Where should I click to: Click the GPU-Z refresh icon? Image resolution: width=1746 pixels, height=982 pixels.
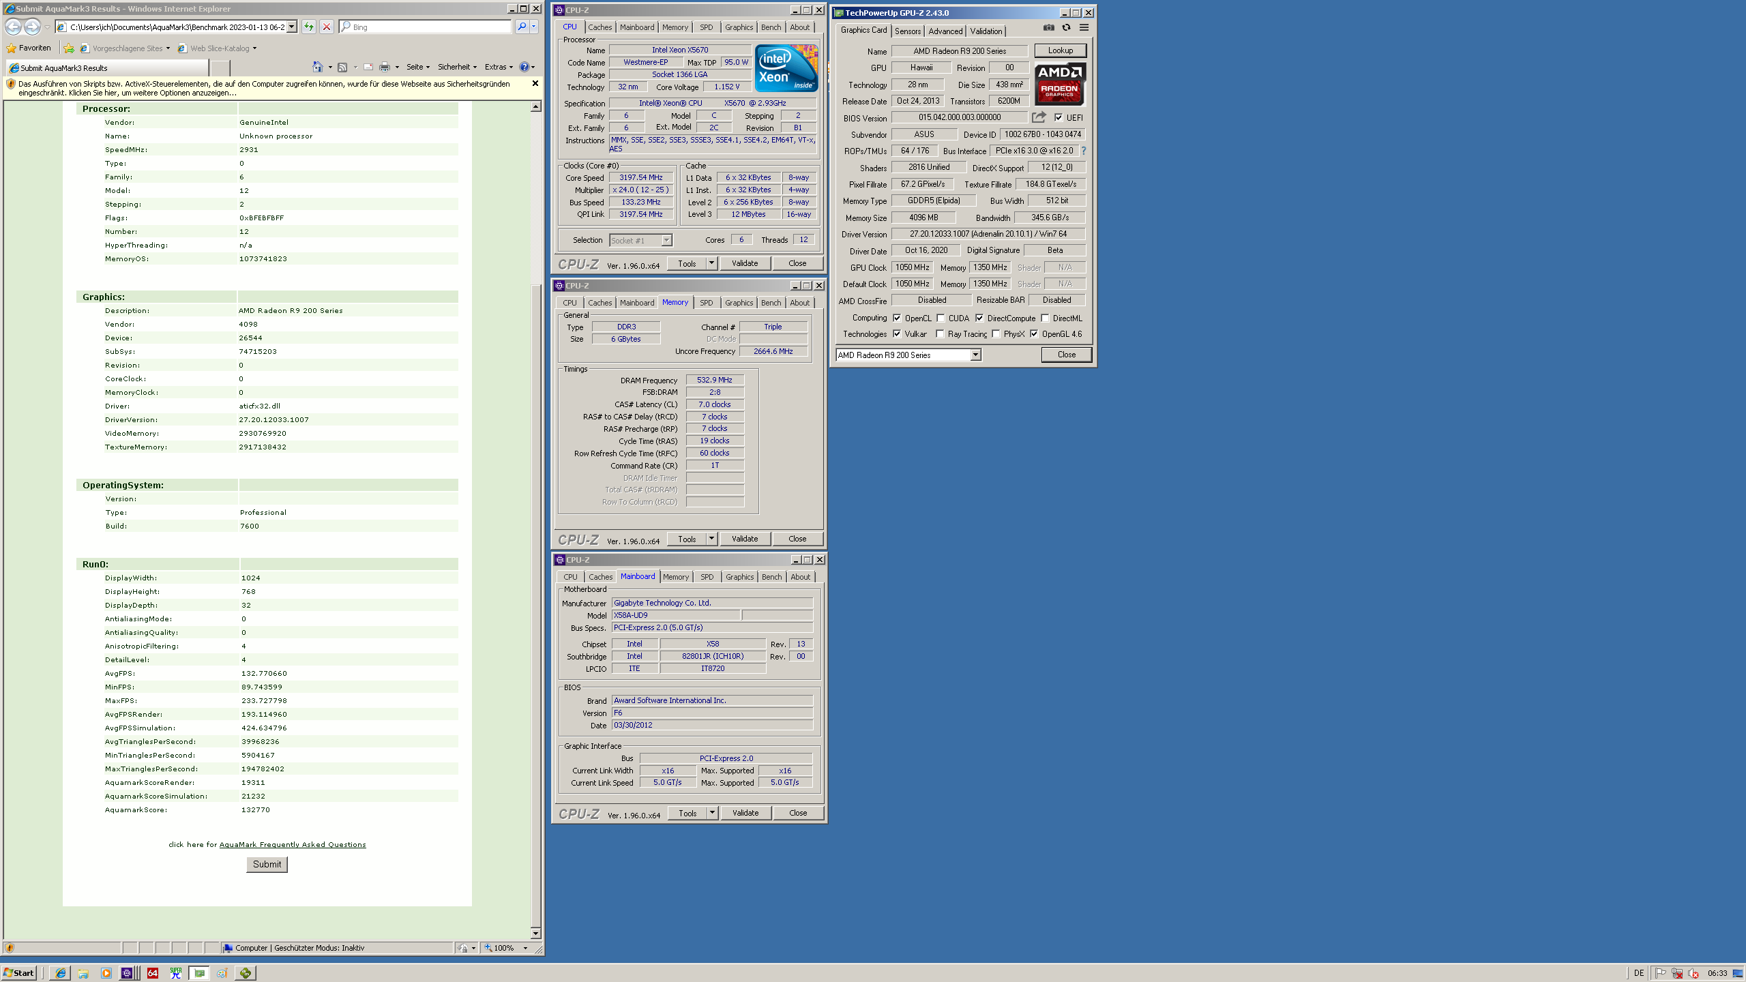1066,27
